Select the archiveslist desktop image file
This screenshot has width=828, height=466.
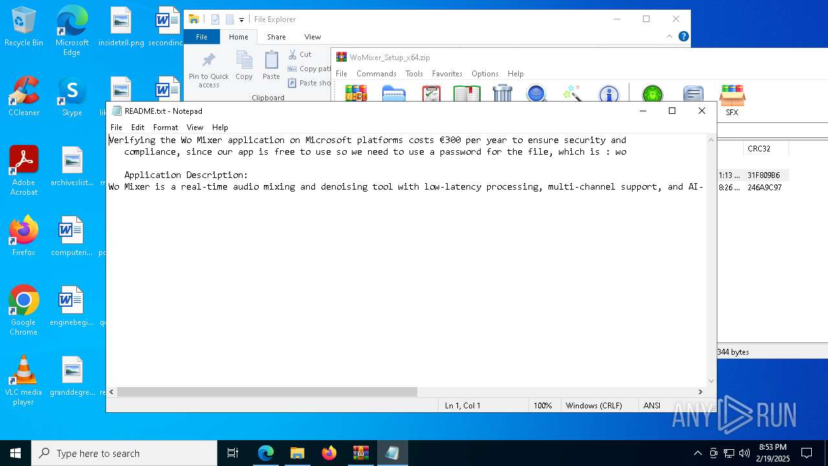coord(72,166)
